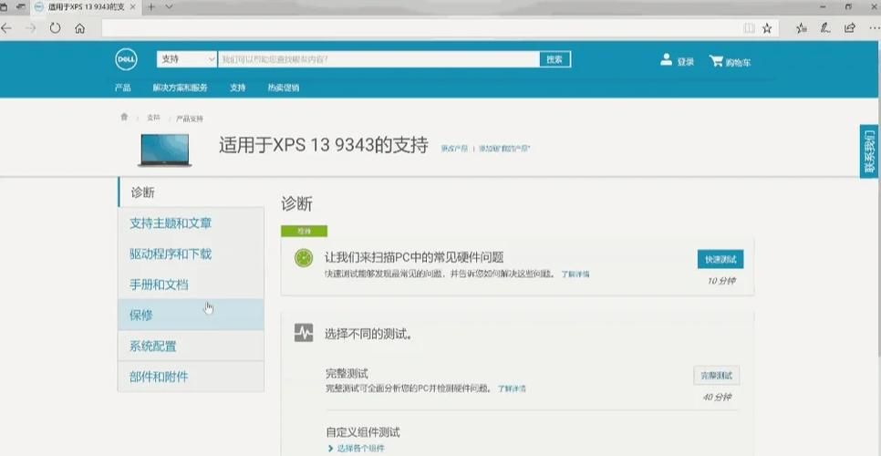Click the 搜索 search button
This screenshot has width=881, height=456.
[x=555, y=59]
